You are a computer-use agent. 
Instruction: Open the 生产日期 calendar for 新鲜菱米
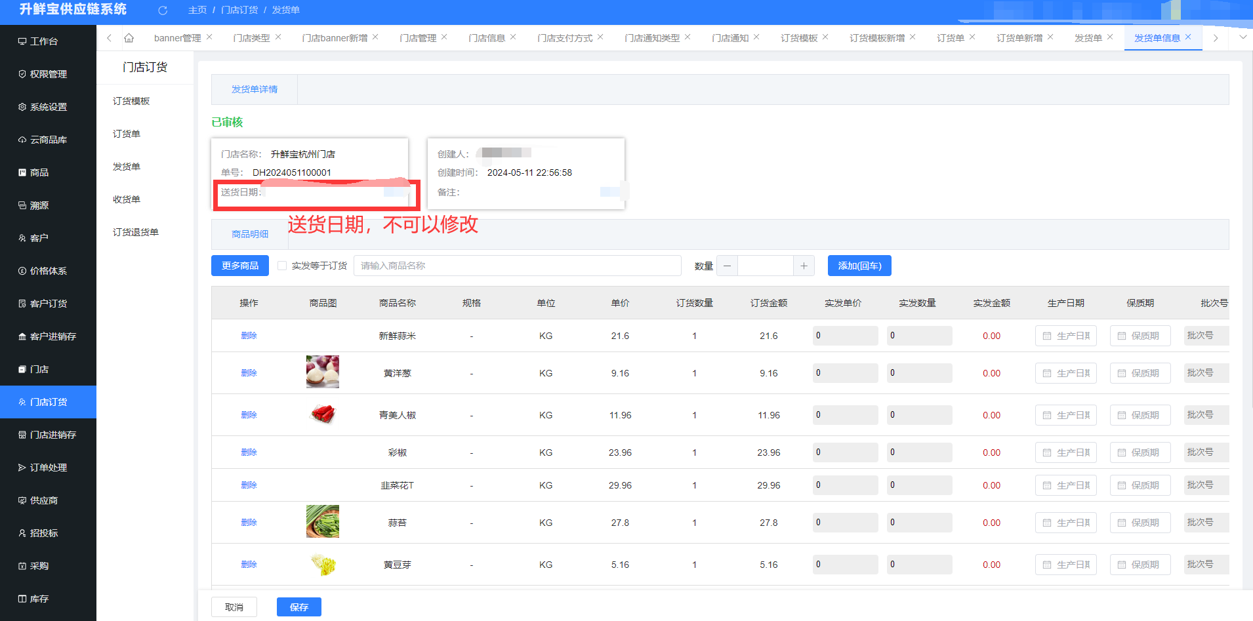point(1066,336)
